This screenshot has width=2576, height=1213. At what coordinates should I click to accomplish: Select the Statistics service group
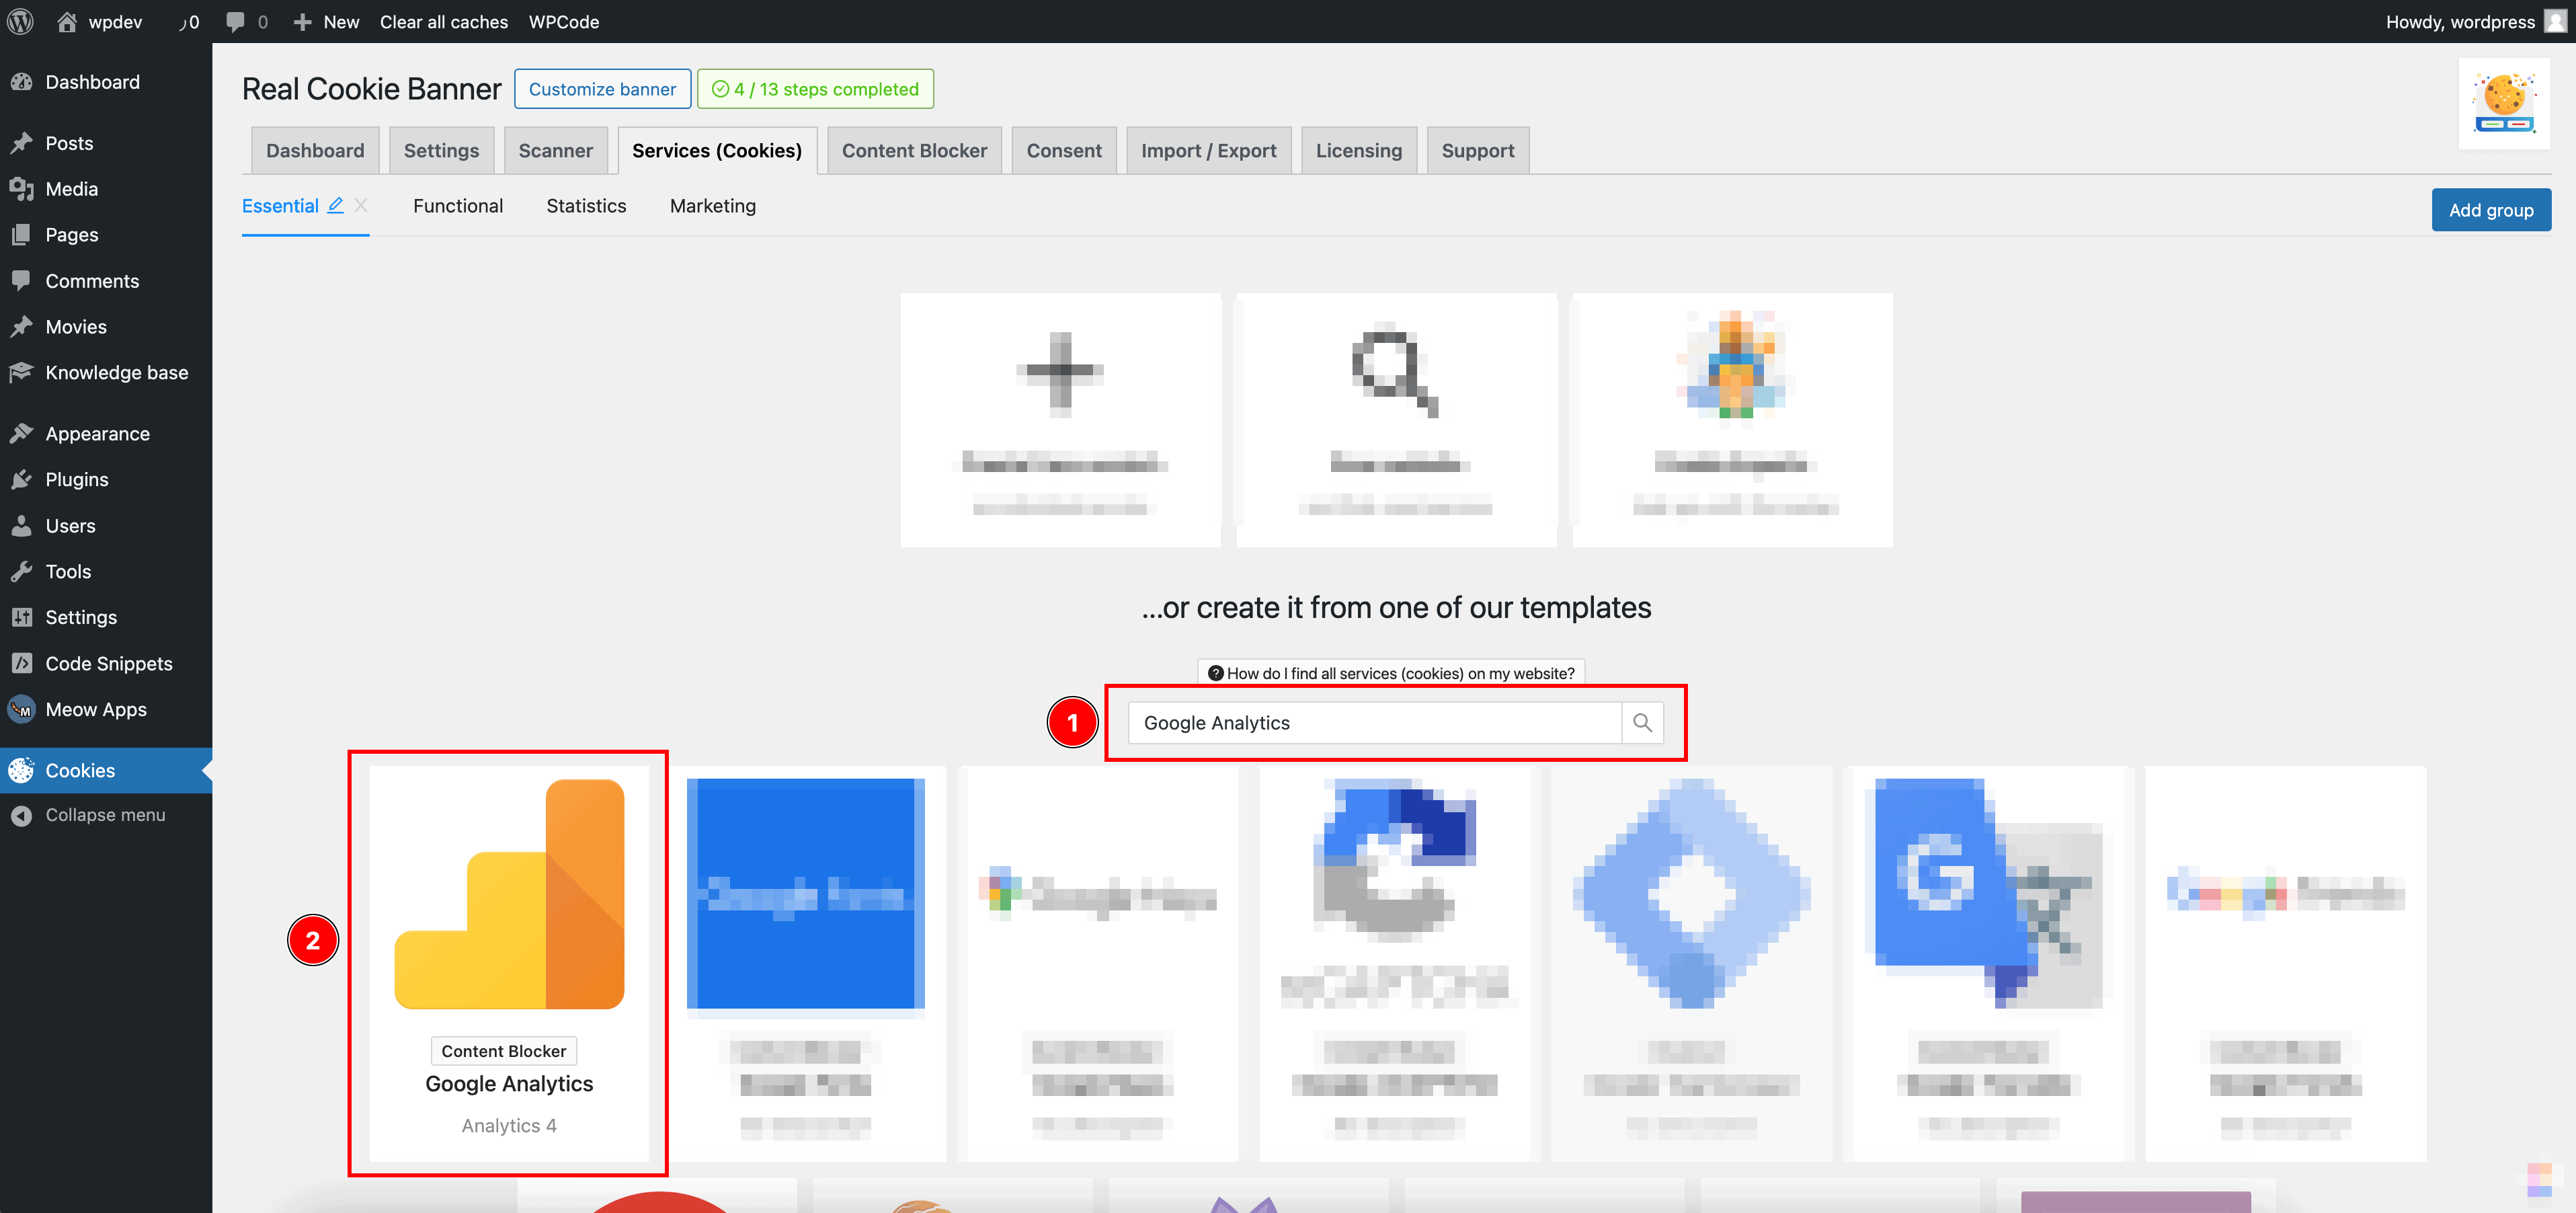(x=586, y=205)
